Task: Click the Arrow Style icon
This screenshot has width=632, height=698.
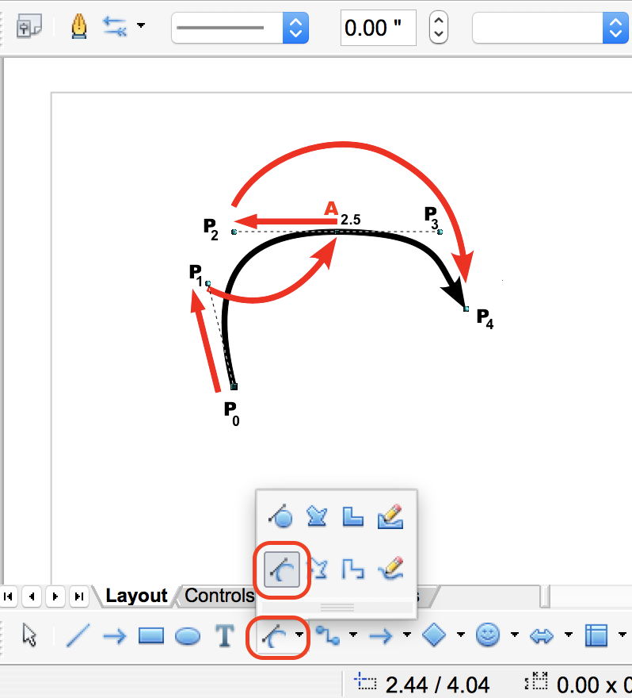Action: tap(115, 26)
